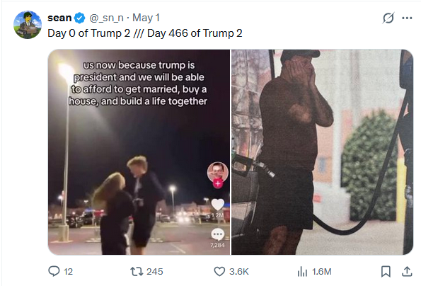This screenshot has width=421, height=286.
Task: Open the three-dot more options menu
Action: (407, 18)
